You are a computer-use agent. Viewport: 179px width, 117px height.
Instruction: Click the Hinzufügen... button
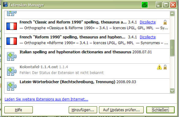tap(83, 110)
